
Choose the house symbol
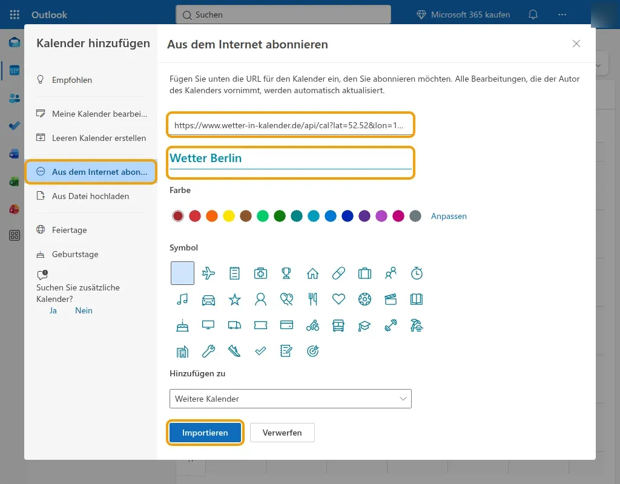pyautogui.click(x=312, y=273)
